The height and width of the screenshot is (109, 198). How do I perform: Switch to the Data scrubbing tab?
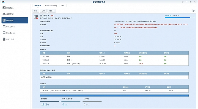[51, 6]
